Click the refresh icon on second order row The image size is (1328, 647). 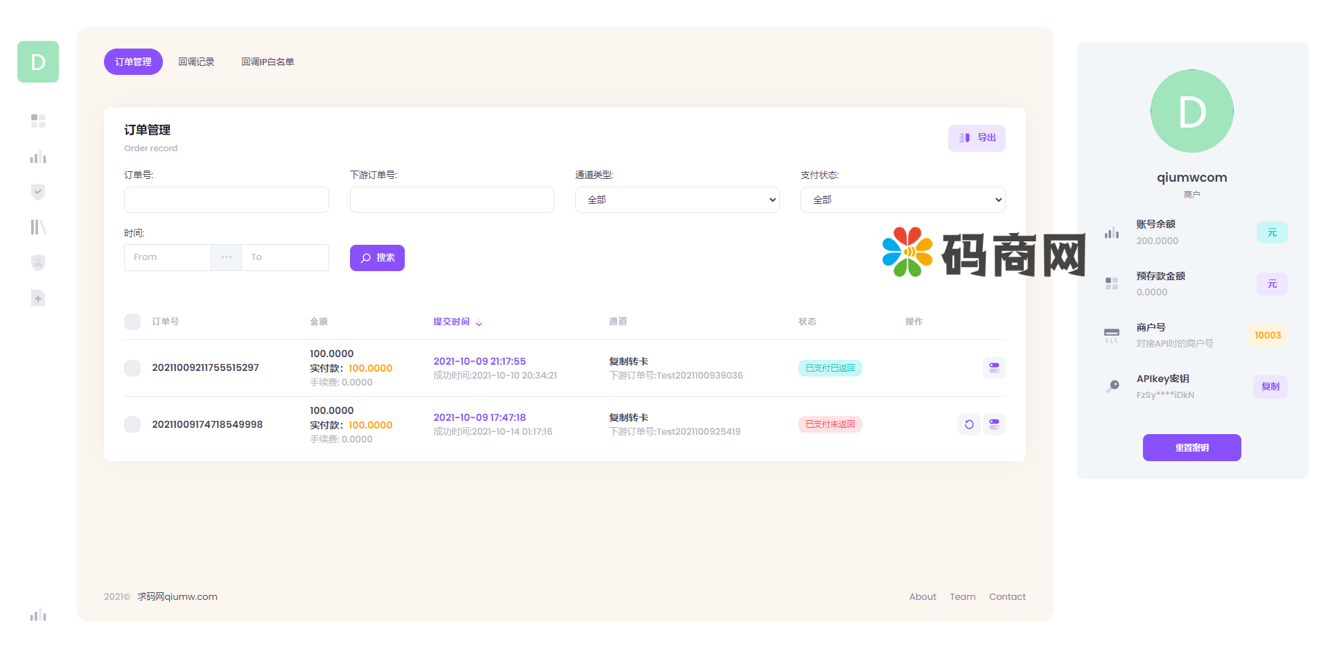point(969,424)
